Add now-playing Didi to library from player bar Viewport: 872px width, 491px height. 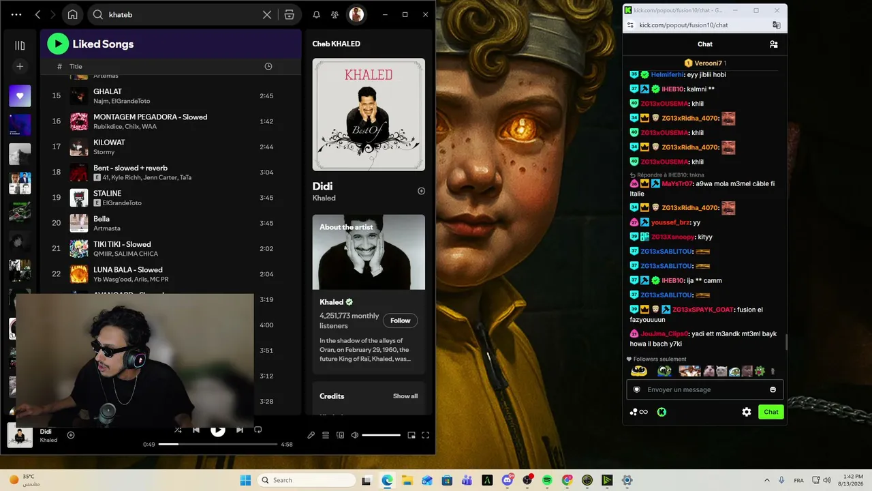tap(71, 435)
